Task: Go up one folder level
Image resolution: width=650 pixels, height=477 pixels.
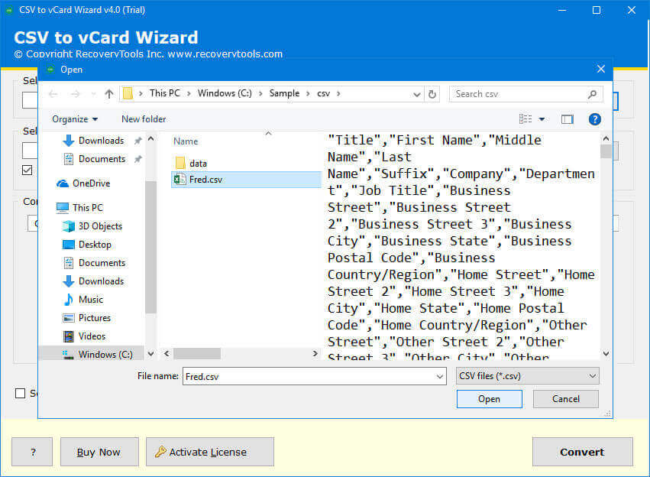Action: (x=109, y=94)
